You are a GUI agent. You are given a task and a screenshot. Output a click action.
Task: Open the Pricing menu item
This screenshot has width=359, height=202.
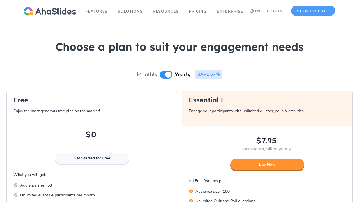[197, 11]
